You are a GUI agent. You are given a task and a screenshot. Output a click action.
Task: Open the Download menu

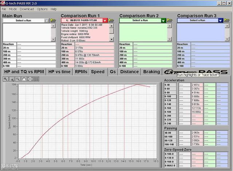27,9
